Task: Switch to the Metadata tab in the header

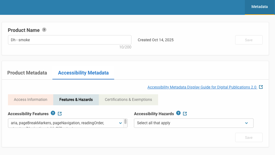Action: tap(259, 7)
